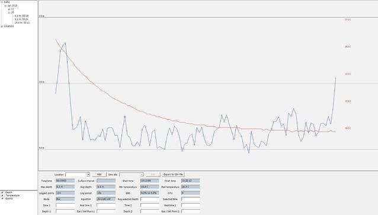
Task: Click Export to CSV file button
Action: (x=173, y=175)
